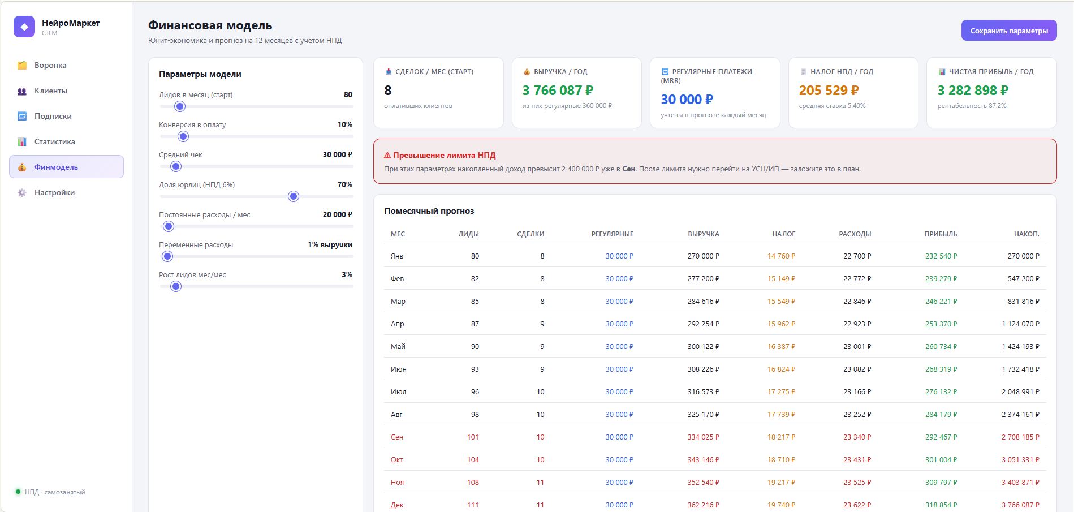Click the НейроМаркет purple logo icon

24,27
